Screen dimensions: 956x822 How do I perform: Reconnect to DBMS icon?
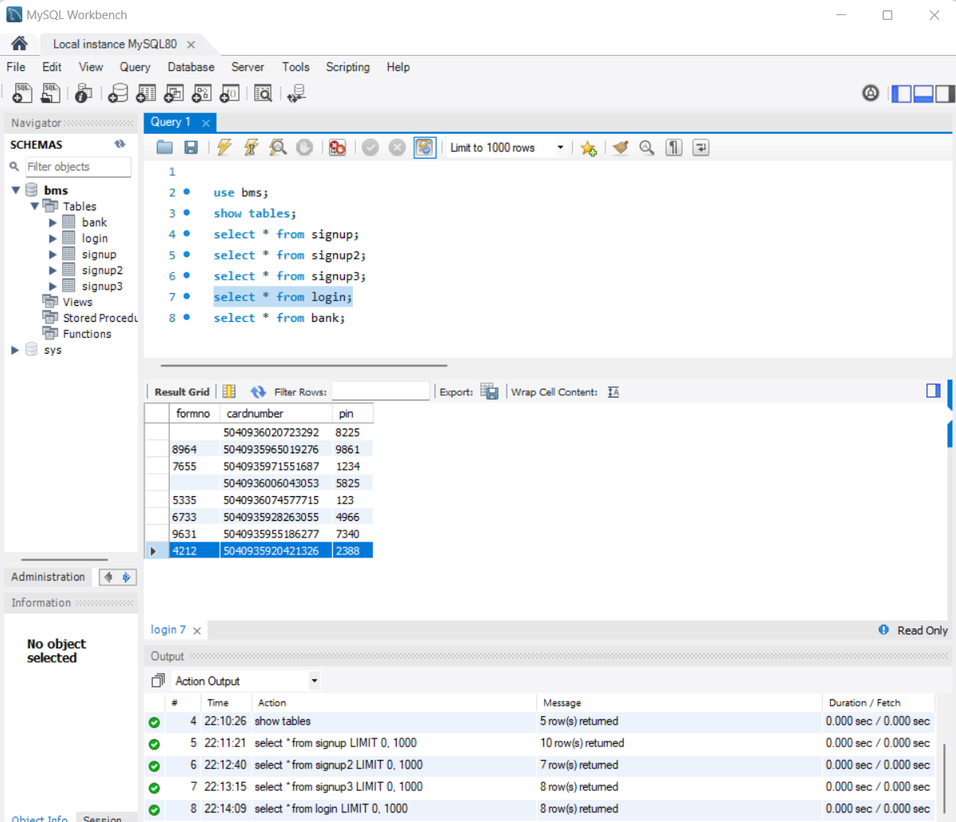(x=296, y=93)
